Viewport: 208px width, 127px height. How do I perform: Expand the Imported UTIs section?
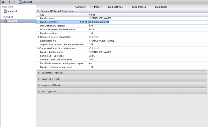(x=39, y=85)
